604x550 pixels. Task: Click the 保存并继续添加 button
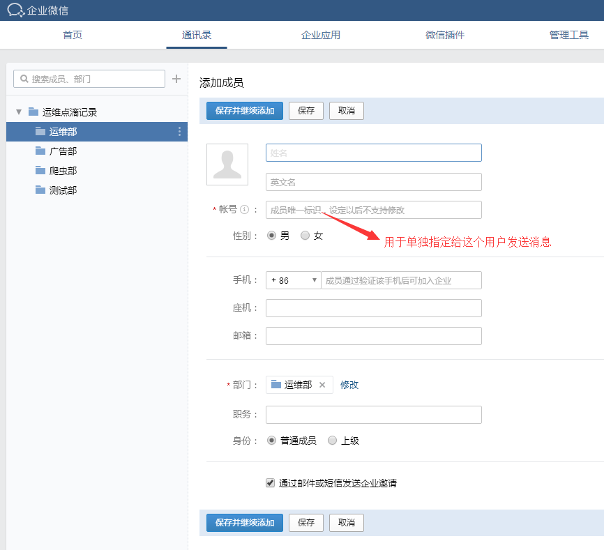coord(244,110)
